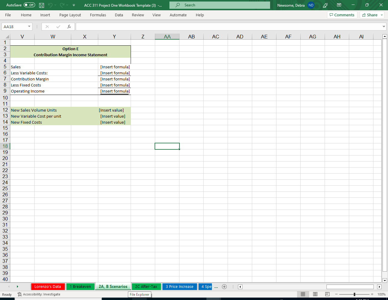Select column header AA
The width and height of the screenshot is (388, 300).
[x=167, y=37]
